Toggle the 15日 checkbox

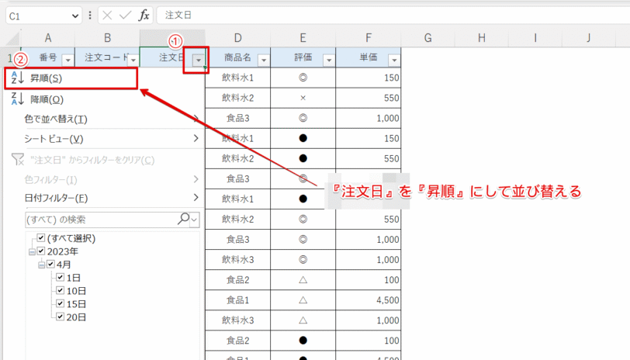click(61, 303)
